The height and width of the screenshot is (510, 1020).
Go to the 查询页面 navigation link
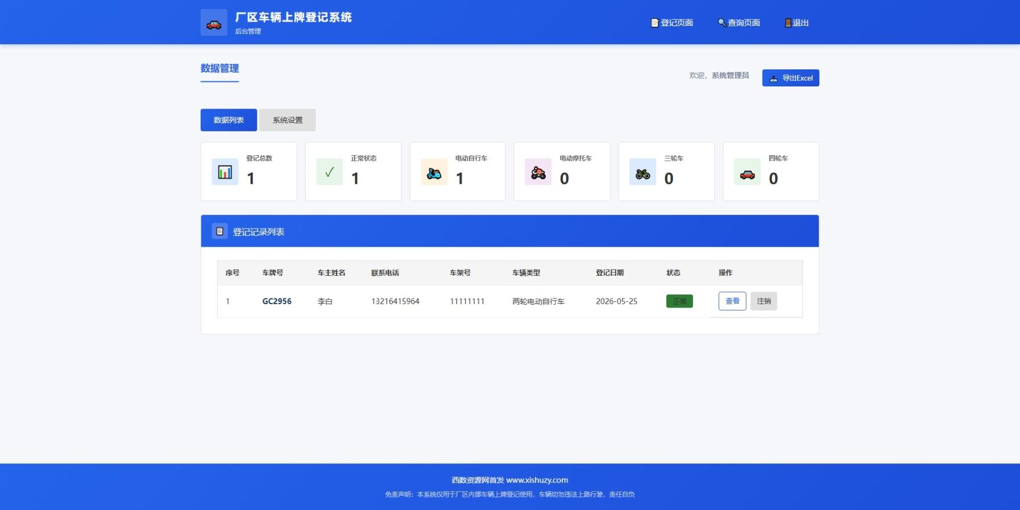tap(739, 23)
